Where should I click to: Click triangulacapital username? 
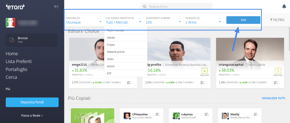coord(231,65)
